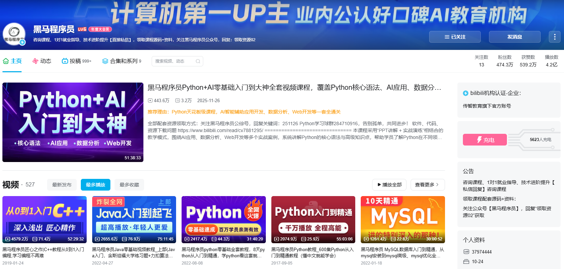Open the Java入门到起飞 video thumbnail

click(x=134, y=219)
